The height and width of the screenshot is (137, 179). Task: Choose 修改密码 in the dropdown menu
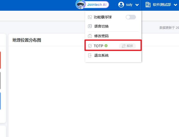tap(101, 36)
